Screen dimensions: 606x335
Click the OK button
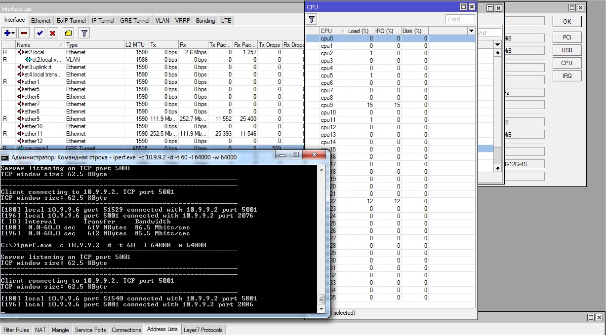(x=567, y=21)
